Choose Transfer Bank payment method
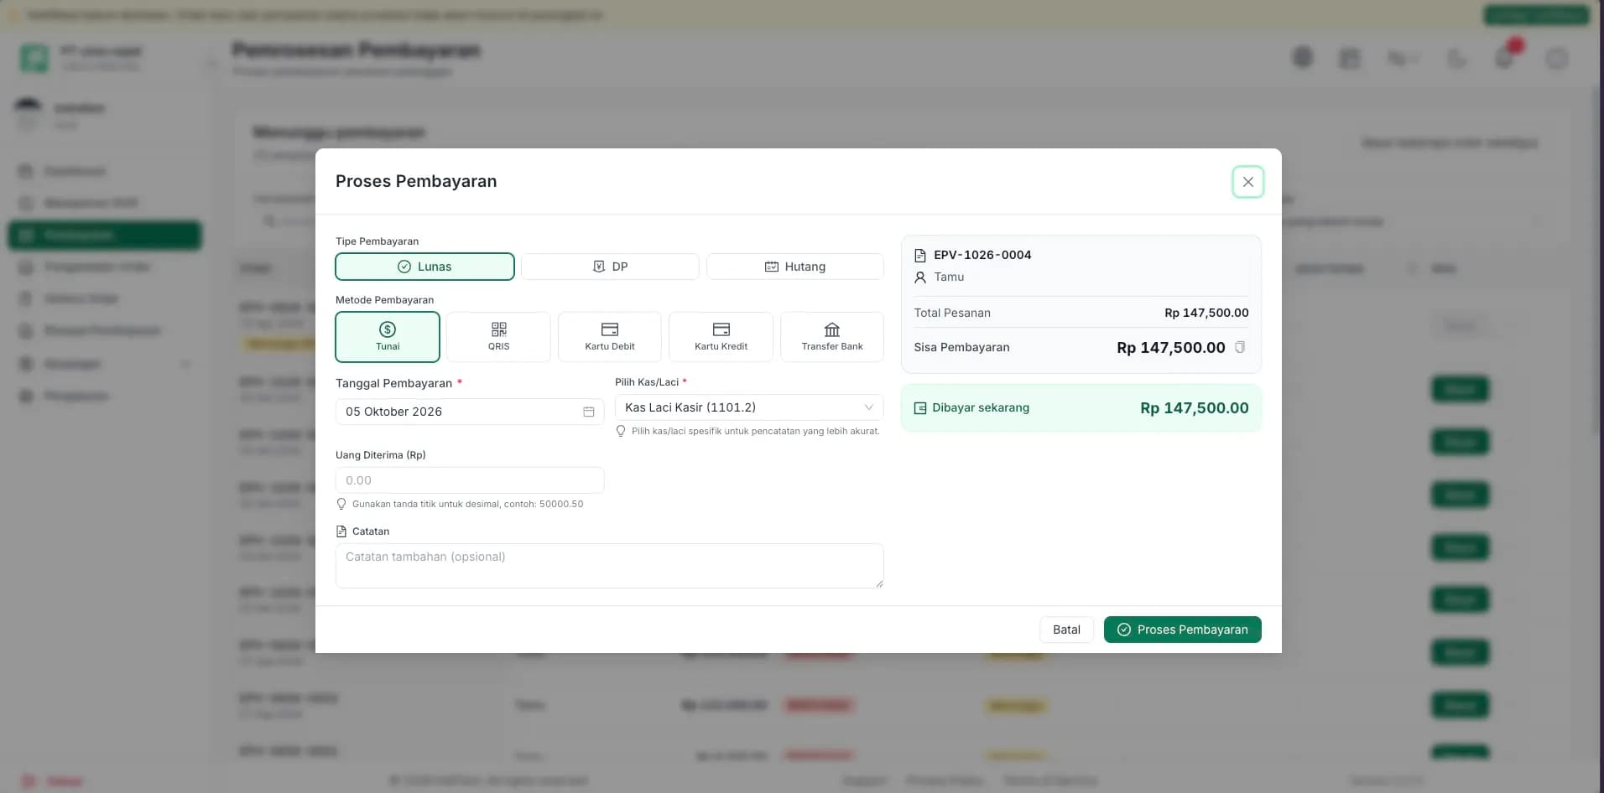1604x793 pixels. coord(831,337)
